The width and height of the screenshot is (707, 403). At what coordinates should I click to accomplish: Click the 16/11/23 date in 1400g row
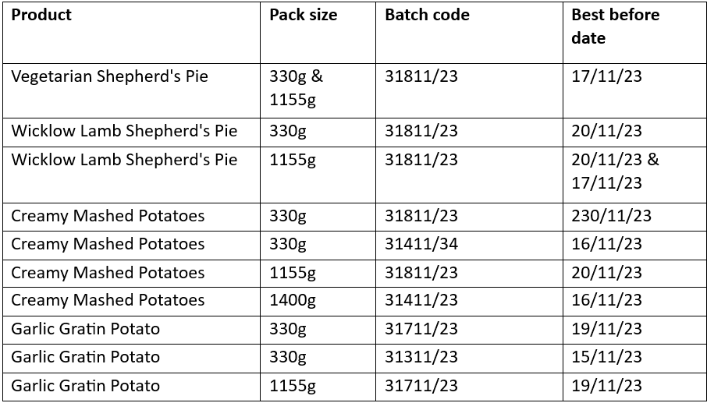(x=607, y=300)
